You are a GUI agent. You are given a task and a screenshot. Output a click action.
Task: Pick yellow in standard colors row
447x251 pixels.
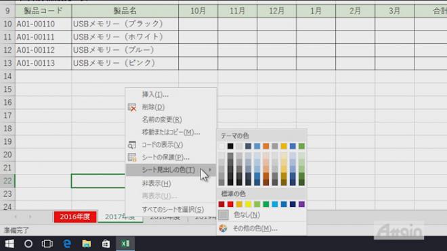[x=248, y=204]
